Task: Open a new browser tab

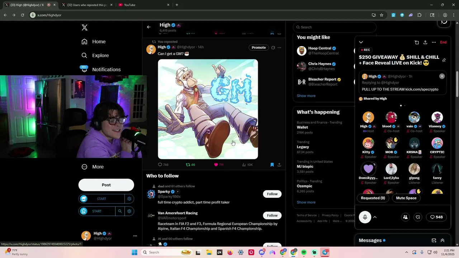Action: [177, 5]
